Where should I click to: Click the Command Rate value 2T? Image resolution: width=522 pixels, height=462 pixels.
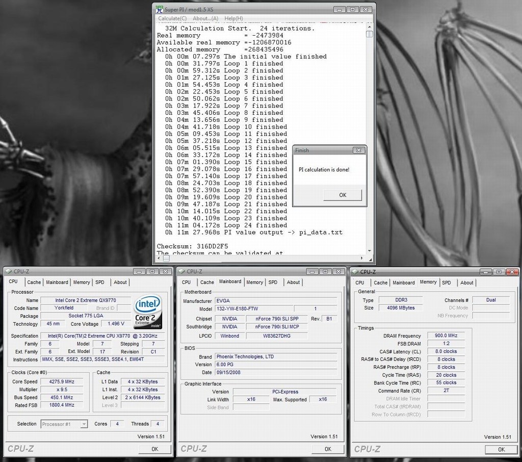click(x=446, y=391)
